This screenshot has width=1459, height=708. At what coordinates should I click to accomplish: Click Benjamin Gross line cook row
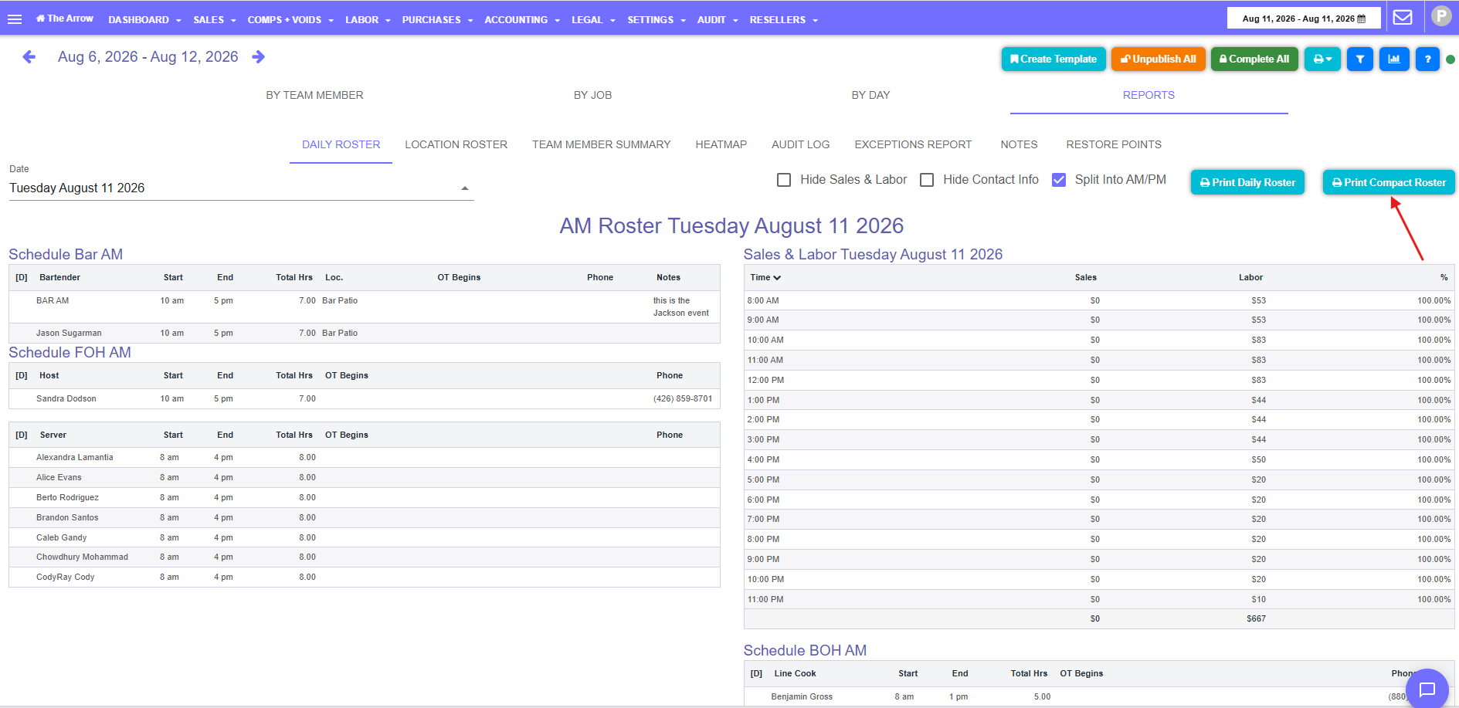[1099, 696]
